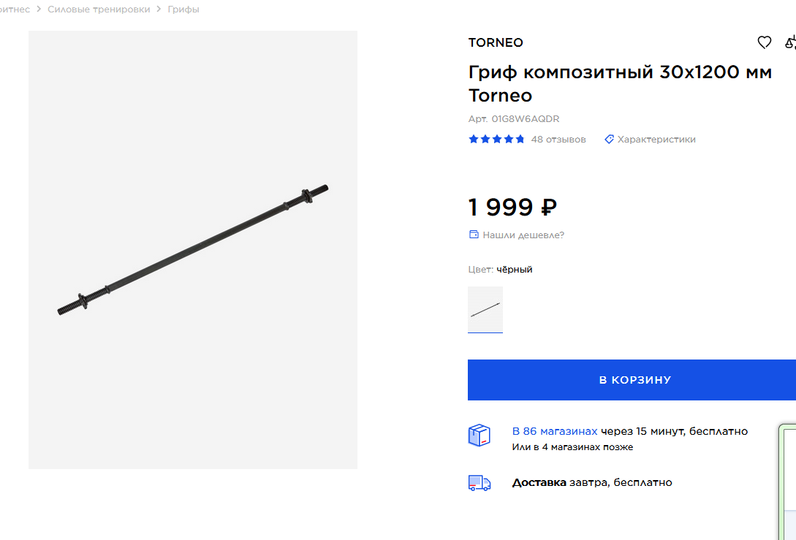Open the main barbell product image
The image size is (796, 540).
pos(193,250)
